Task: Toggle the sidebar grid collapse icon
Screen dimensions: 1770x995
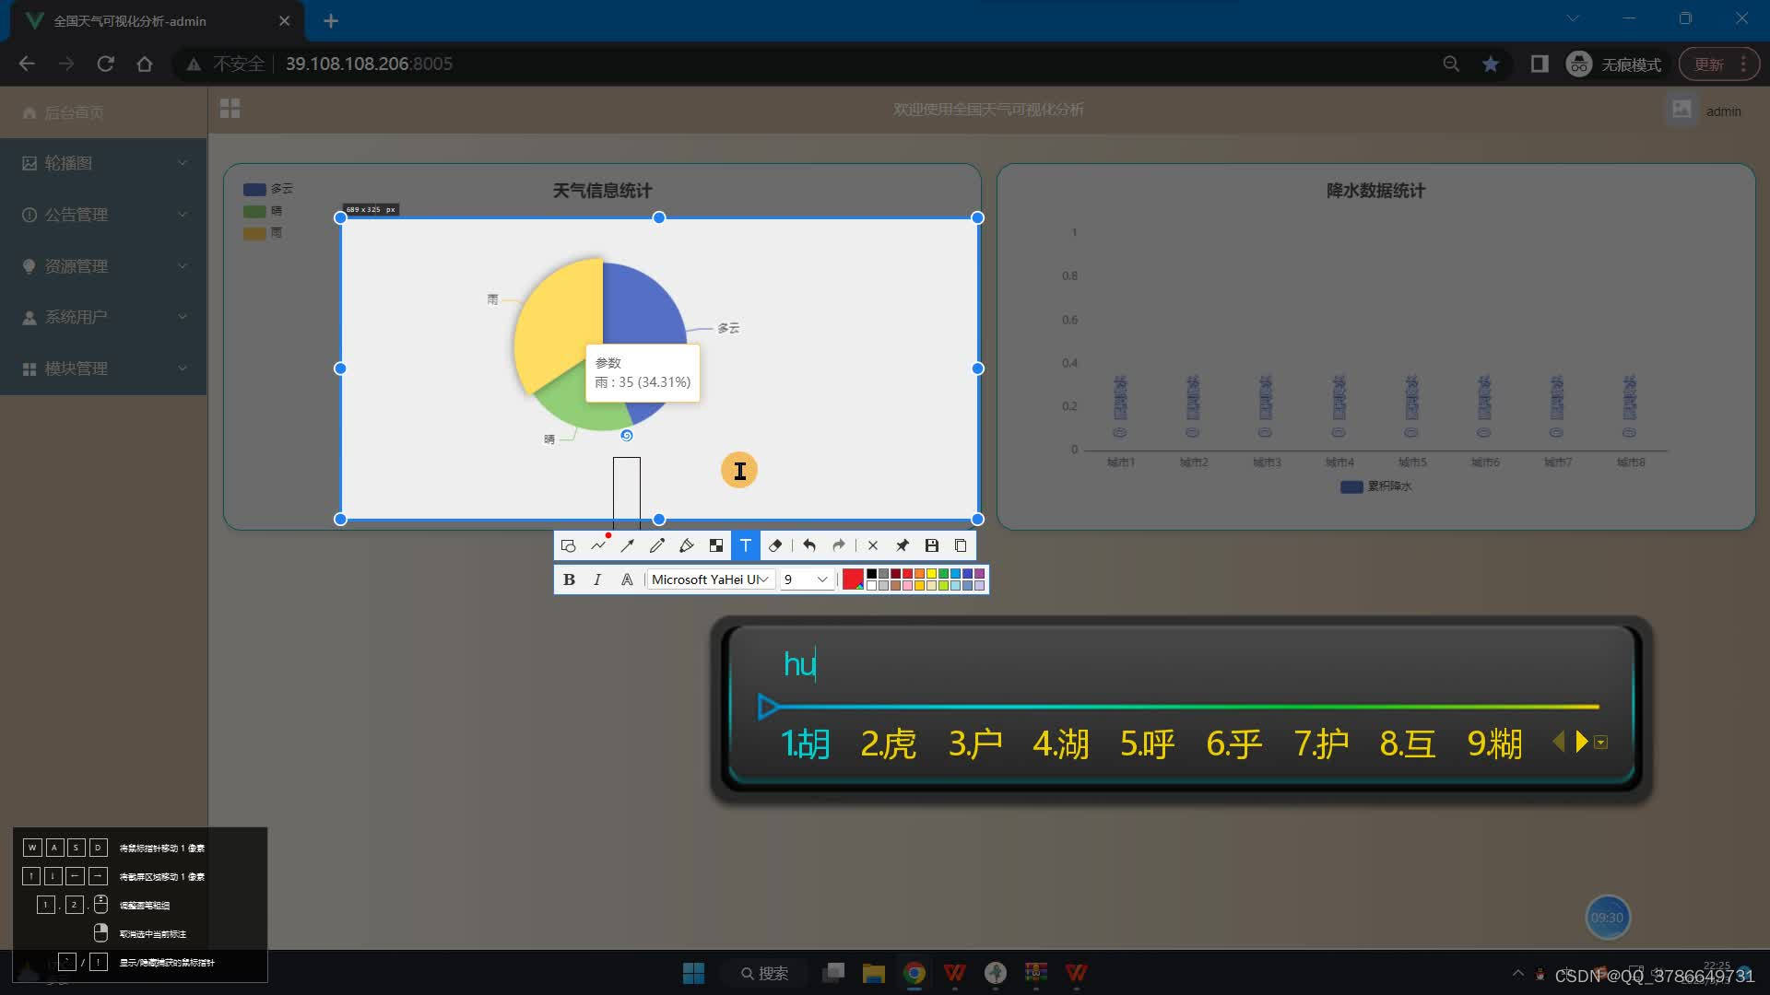Action: click(x=230, y=109)
